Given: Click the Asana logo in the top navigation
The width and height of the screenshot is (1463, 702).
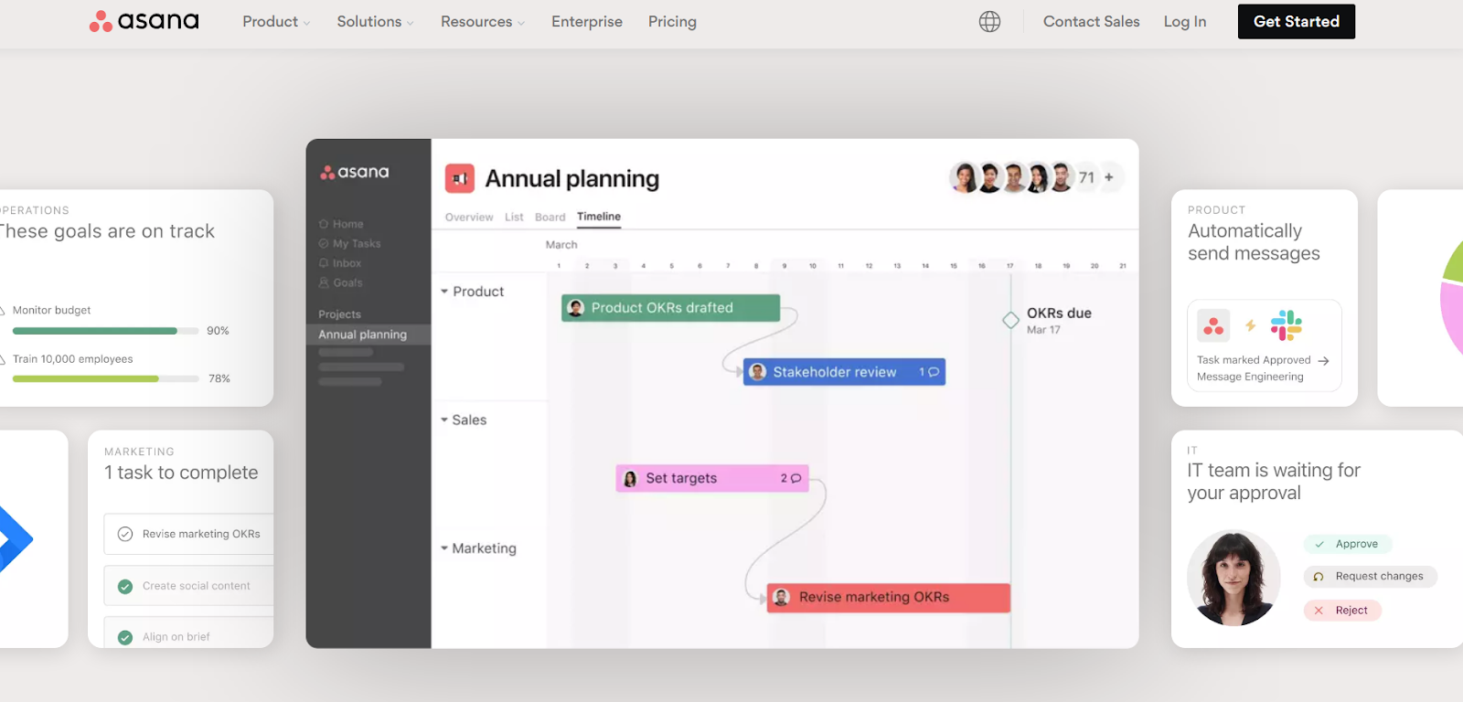Looking at the screenshot, I should [x=144, y=21].
